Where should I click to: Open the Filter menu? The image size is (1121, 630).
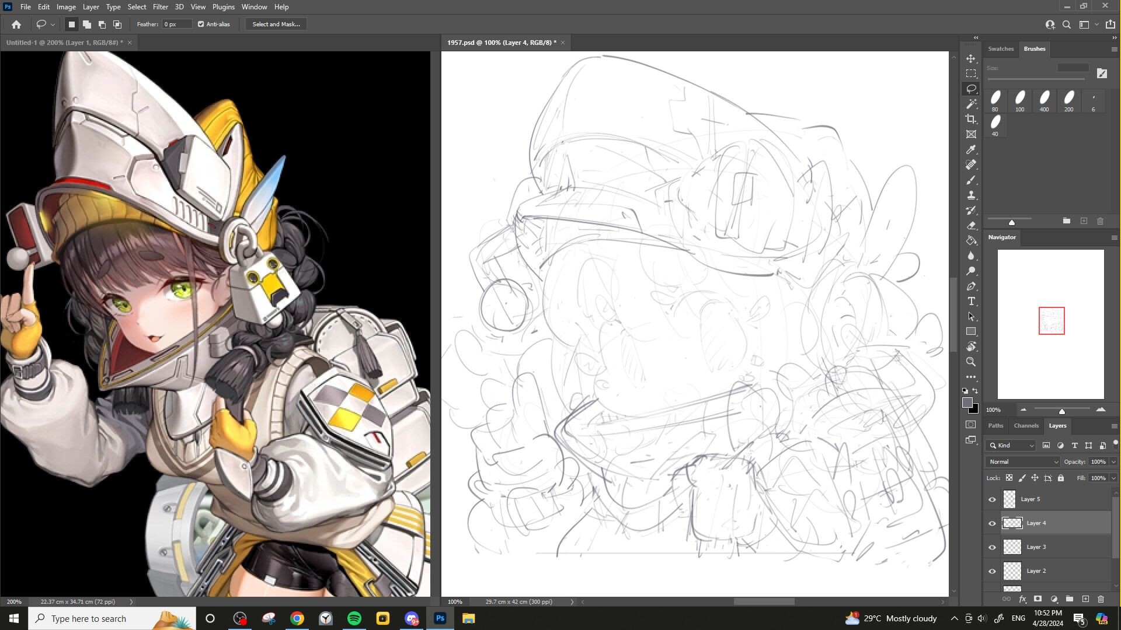pyautogui.click(x=160, y=7)
